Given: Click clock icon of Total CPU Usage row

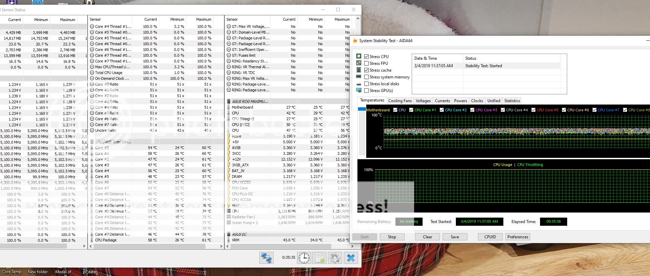Looking at the screenshot, I should tap(92, 73).
